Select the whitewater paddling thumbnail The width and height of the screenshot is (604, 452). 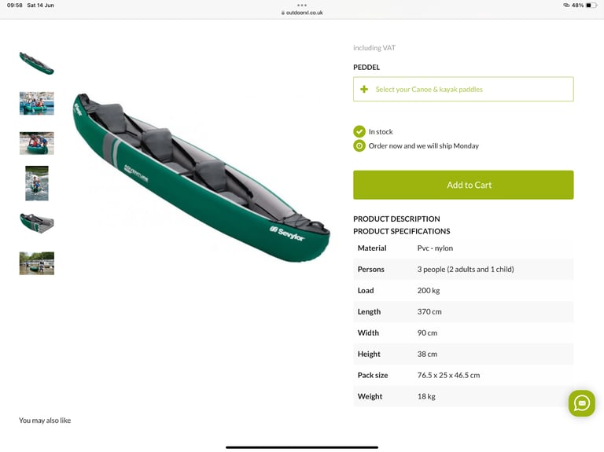tap(37, 183)
